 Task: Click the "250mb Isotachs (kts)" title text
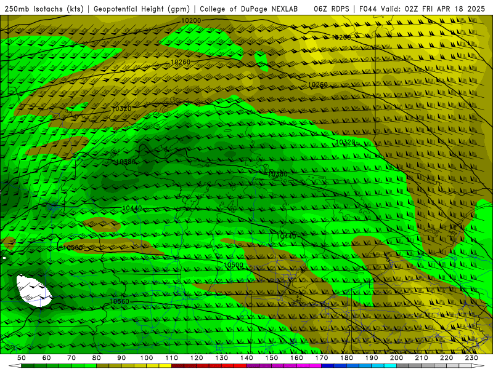point(44,9)
